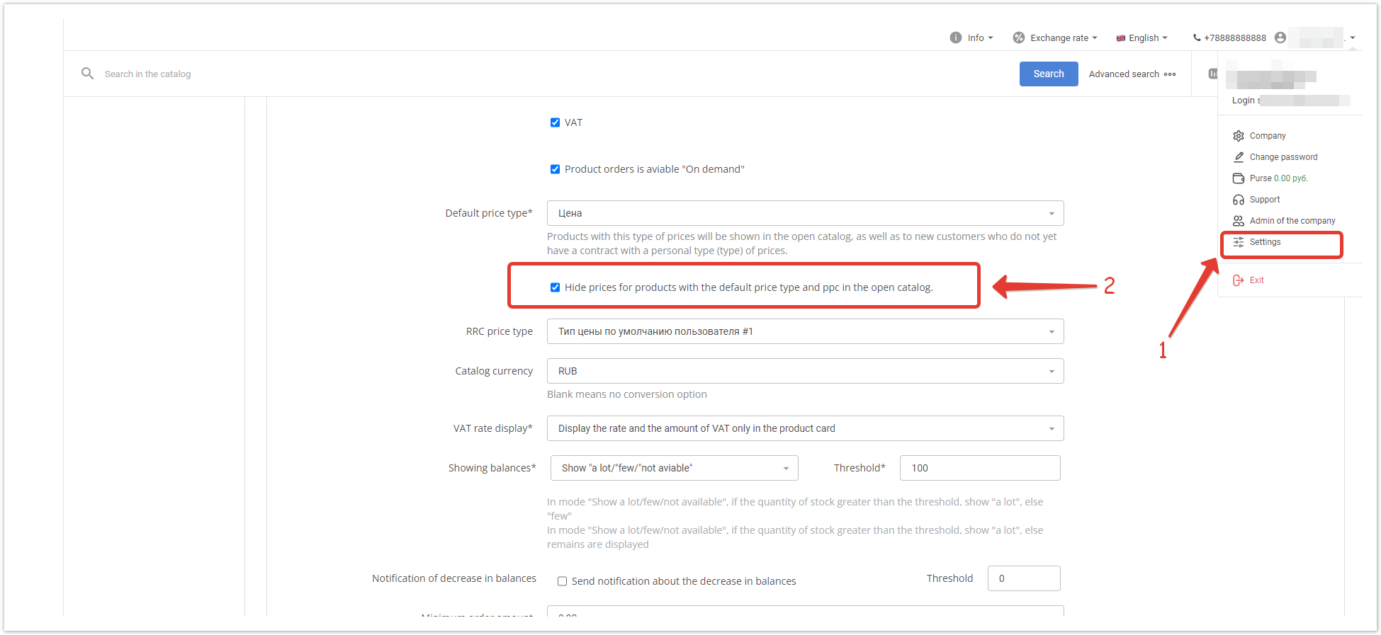Screen dimensions: 1381x635
Task: Click the Purse wallet icon
Action: point(1238,178)
